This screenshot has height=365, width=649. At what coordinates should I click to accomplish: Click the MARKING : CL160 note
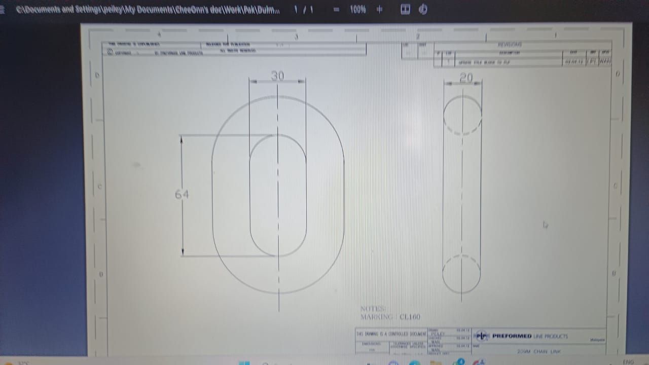tap(390, 317)
